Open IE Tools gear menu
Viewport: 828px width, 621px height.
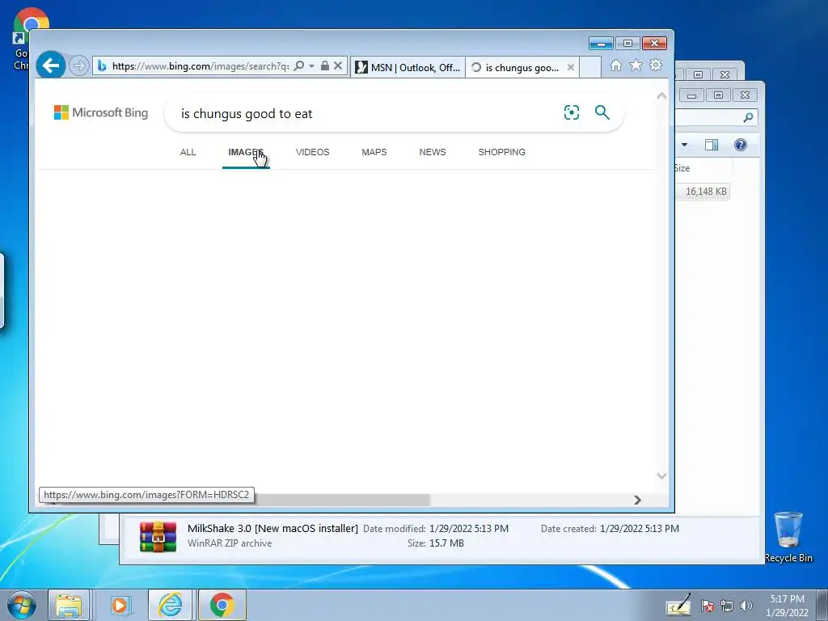point(656,65)
